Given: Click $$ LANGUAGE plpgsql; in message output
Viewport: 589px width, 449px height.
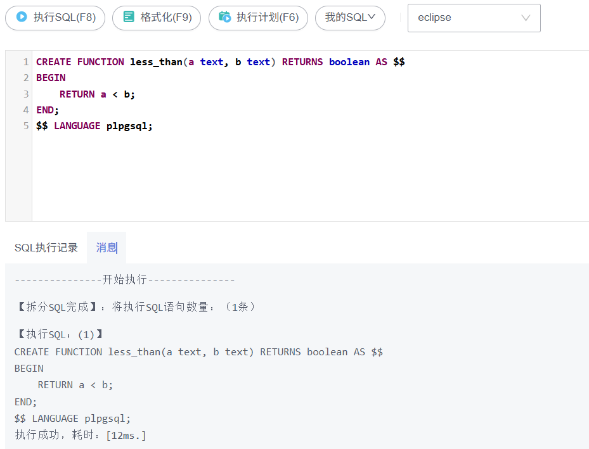Looking at the screenshot, I should 72,418.
